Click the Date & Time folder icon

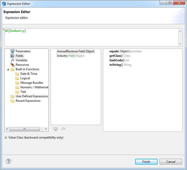(17, 74)
